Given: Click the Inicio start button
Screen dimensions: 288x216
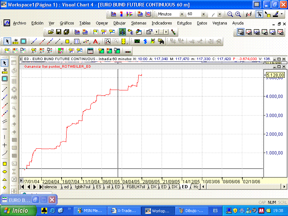Looking at the screenshot, I should point(19,211).
